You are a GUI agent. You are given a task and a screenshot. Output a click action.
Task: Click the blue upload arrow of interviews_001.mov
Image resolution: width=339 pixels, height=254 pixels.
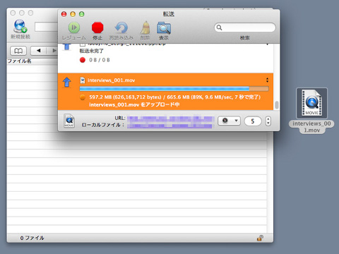(67, 83)
